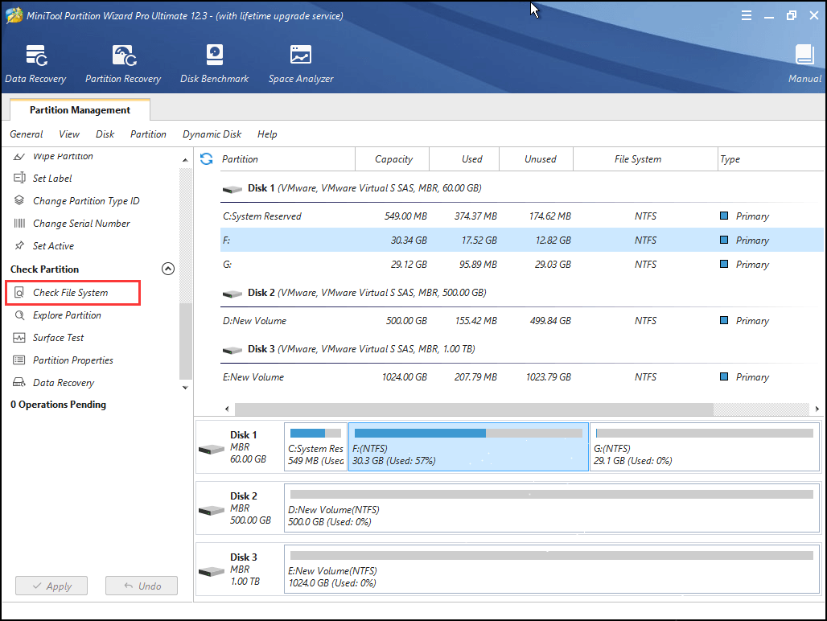827x621 pixels.
Task: Click Surface Test in the sidebar
Action: 58,337
